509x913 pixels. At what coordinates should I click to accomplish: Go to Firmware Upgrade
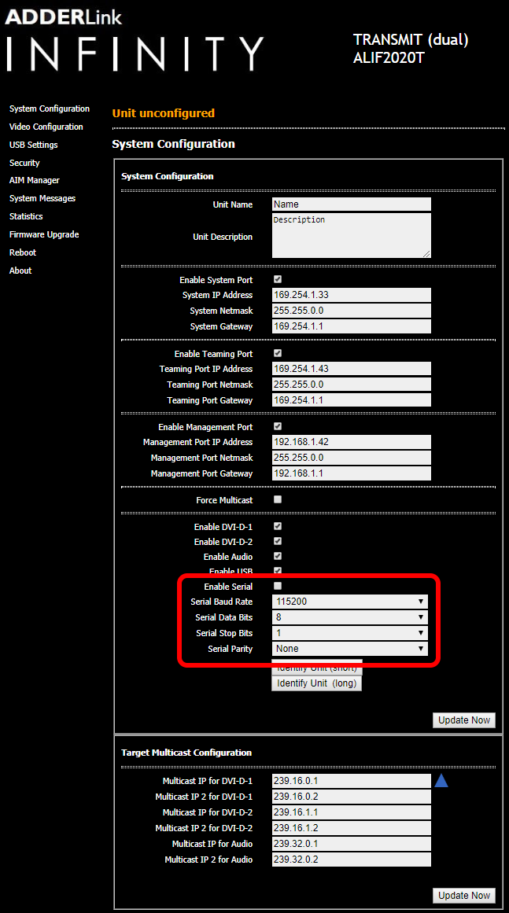click(x=44, y=234)
